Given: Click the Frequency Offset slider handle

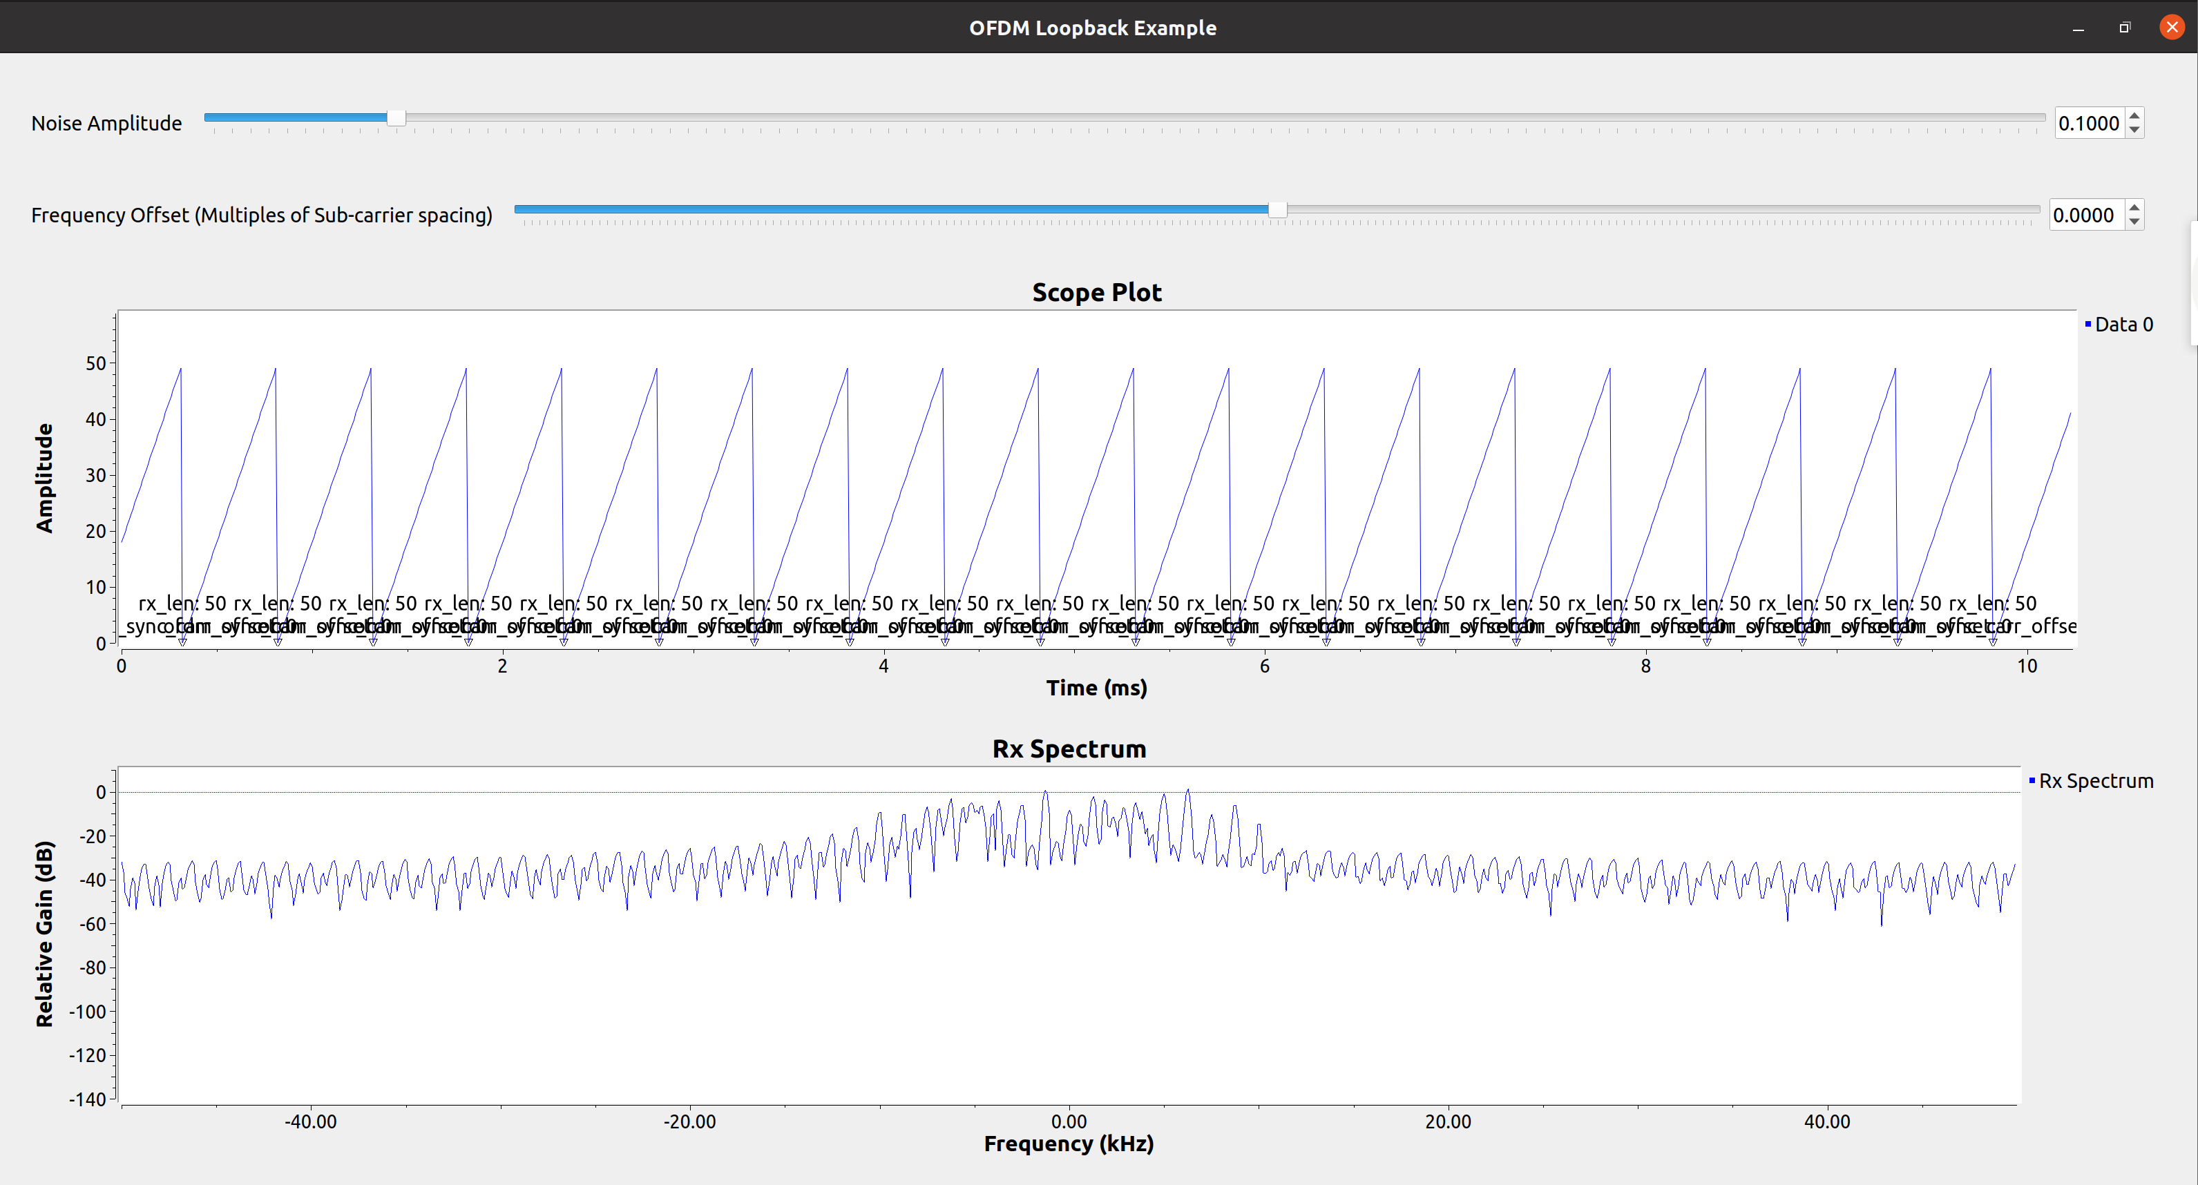Looking at the screenshot, I should pyautogui.click(x=1277, y=210).
